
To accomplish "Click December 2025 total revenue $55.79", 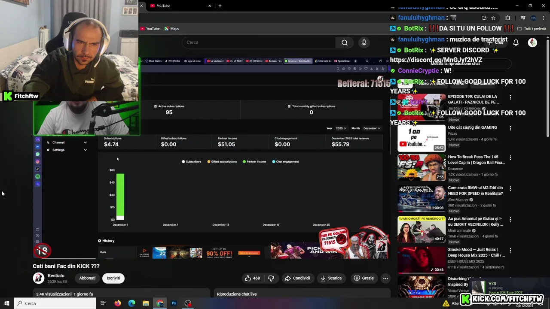I will (x=340, y=144).
